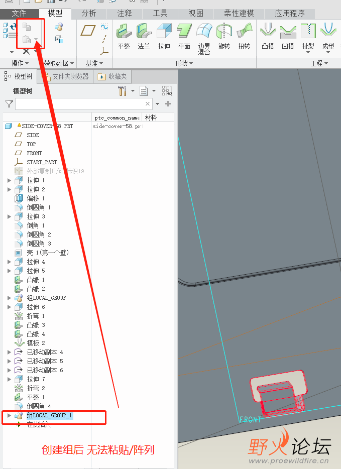
Task: Clear search field with X button
Action: pos(148,104)
